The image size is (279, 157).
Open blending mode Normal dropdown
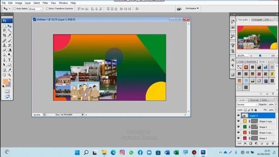(247, 105)
